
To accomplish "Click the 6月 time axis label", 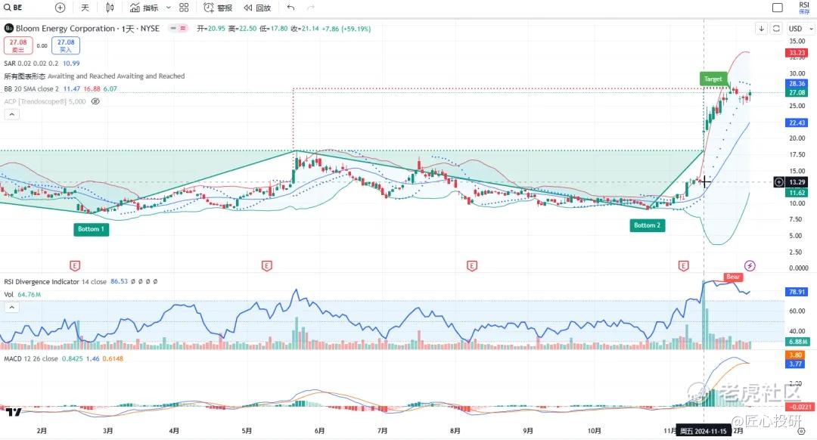I will (x=319, y=431).
